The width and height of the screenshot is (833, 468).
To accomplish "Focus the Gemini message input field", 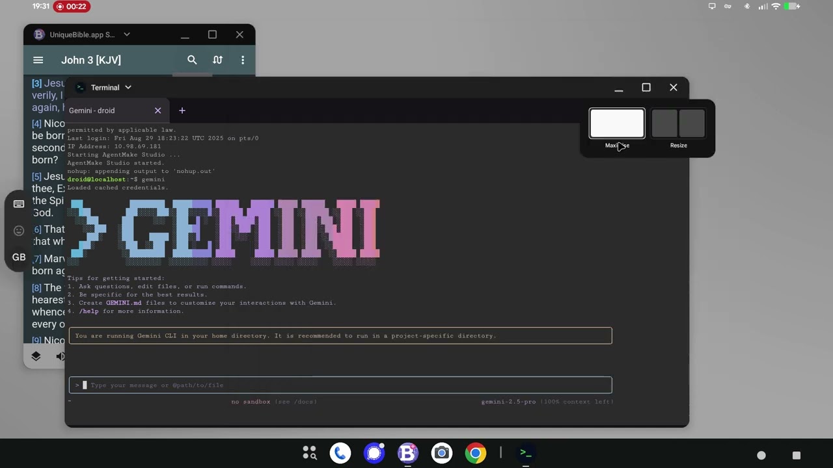I will [x=340, y=385].
